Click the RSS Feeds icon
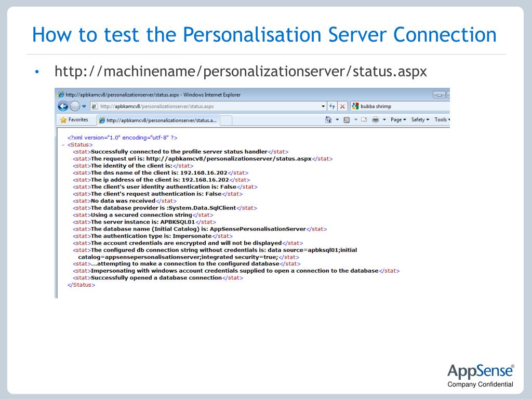This screenshot has height=399, width=532. 347,120
